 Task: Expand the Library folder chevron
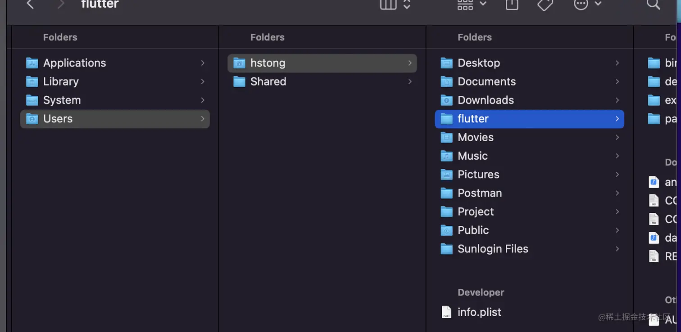[203, 81]
